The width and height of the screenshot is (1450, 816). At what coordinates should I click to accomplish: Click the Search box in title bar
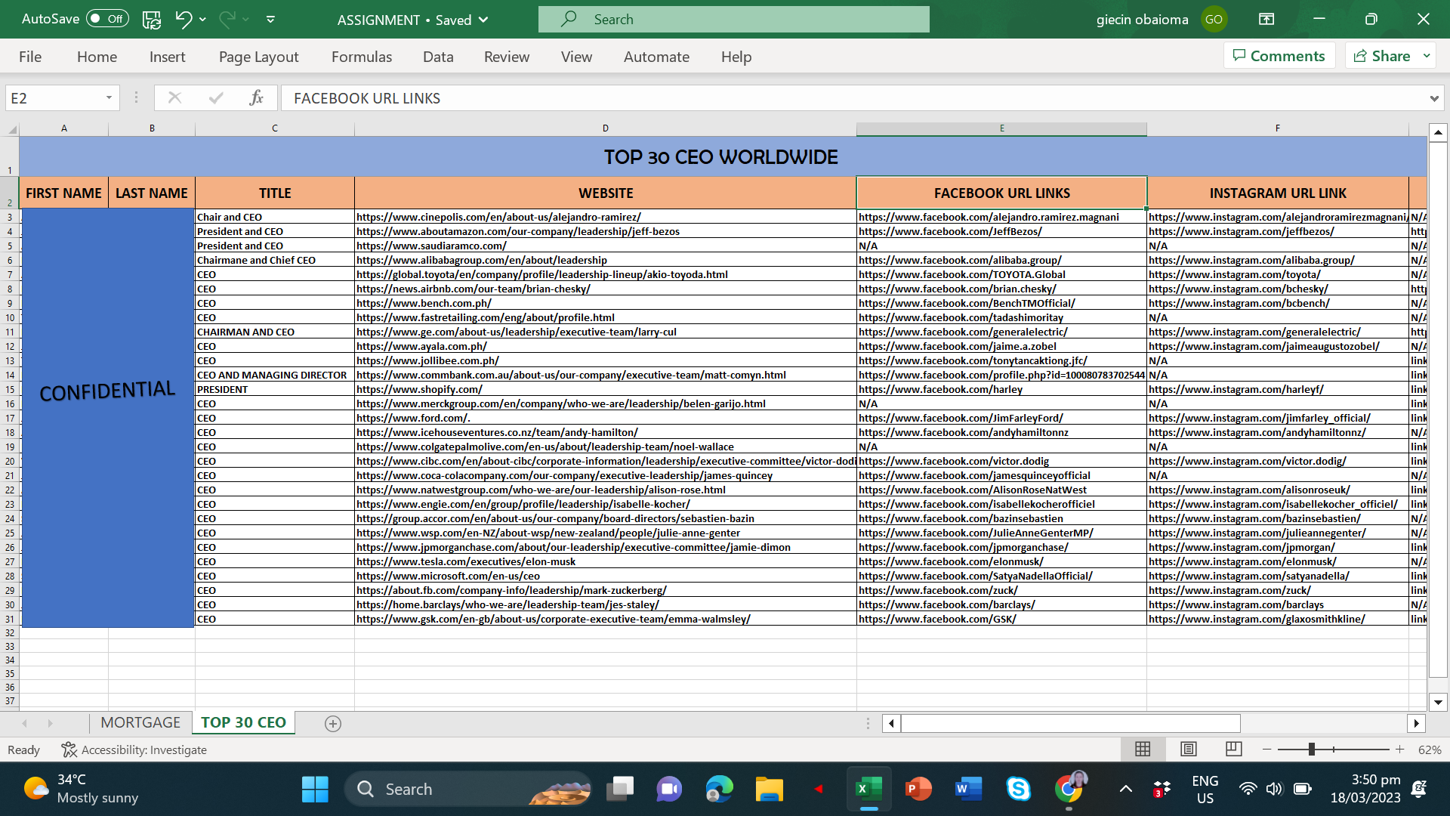(733, 20)
